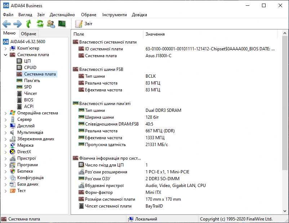This screenshot has height=223, width=289.
Task: Open the user management toolbar icon
Action: click(x=51, y=24)
